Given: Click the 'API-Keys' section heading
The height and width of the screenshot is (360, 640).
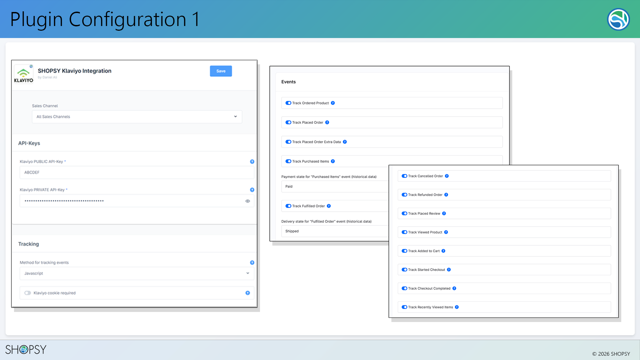Looking at the screenshot, I should pos(29,143).
